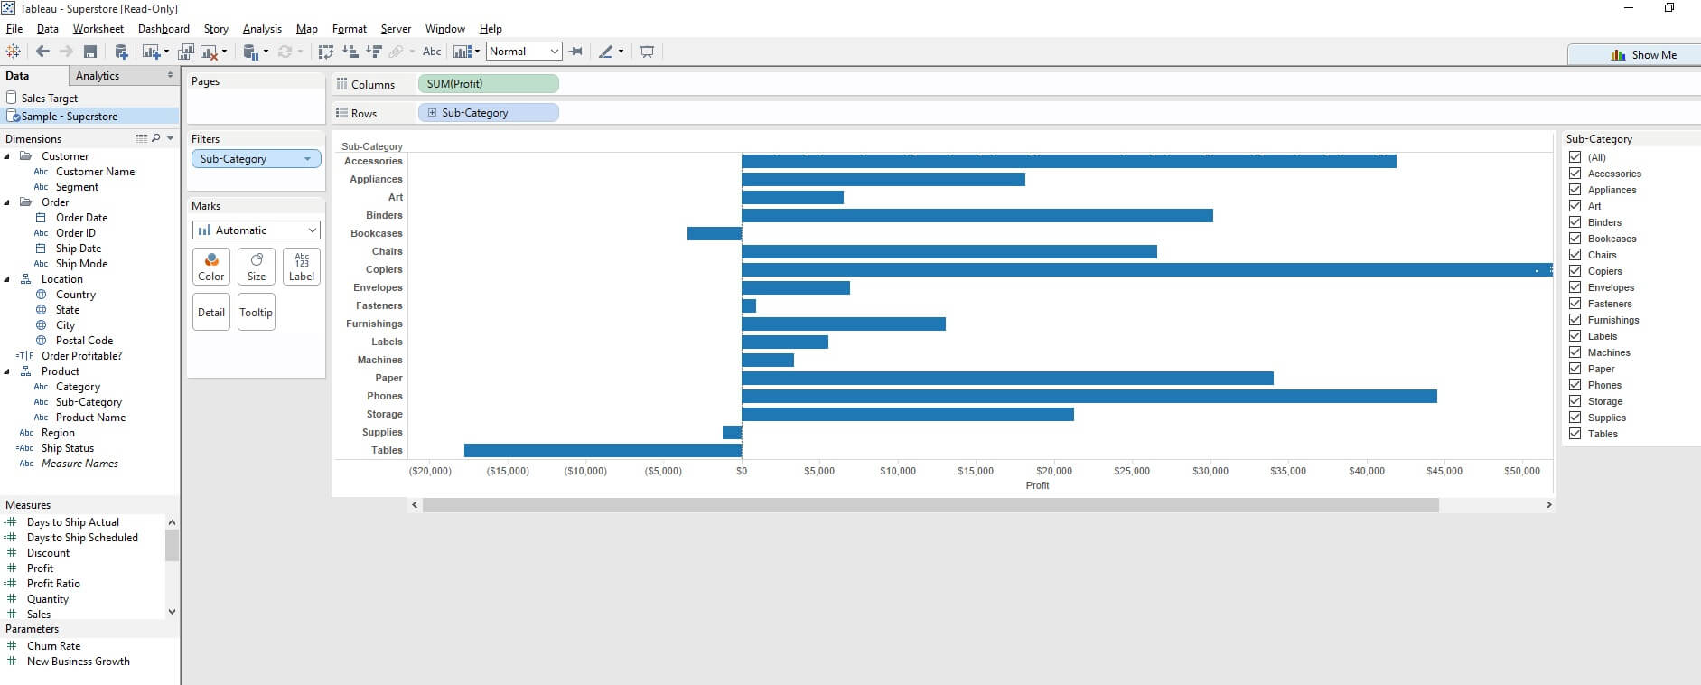
Task: Add a new data source from toolbar
Action: click(x=121, y=52)
